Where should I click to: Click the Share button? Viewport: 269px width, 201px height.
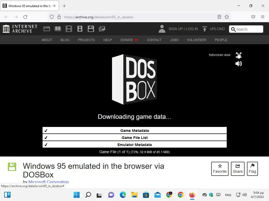(237, 169)
